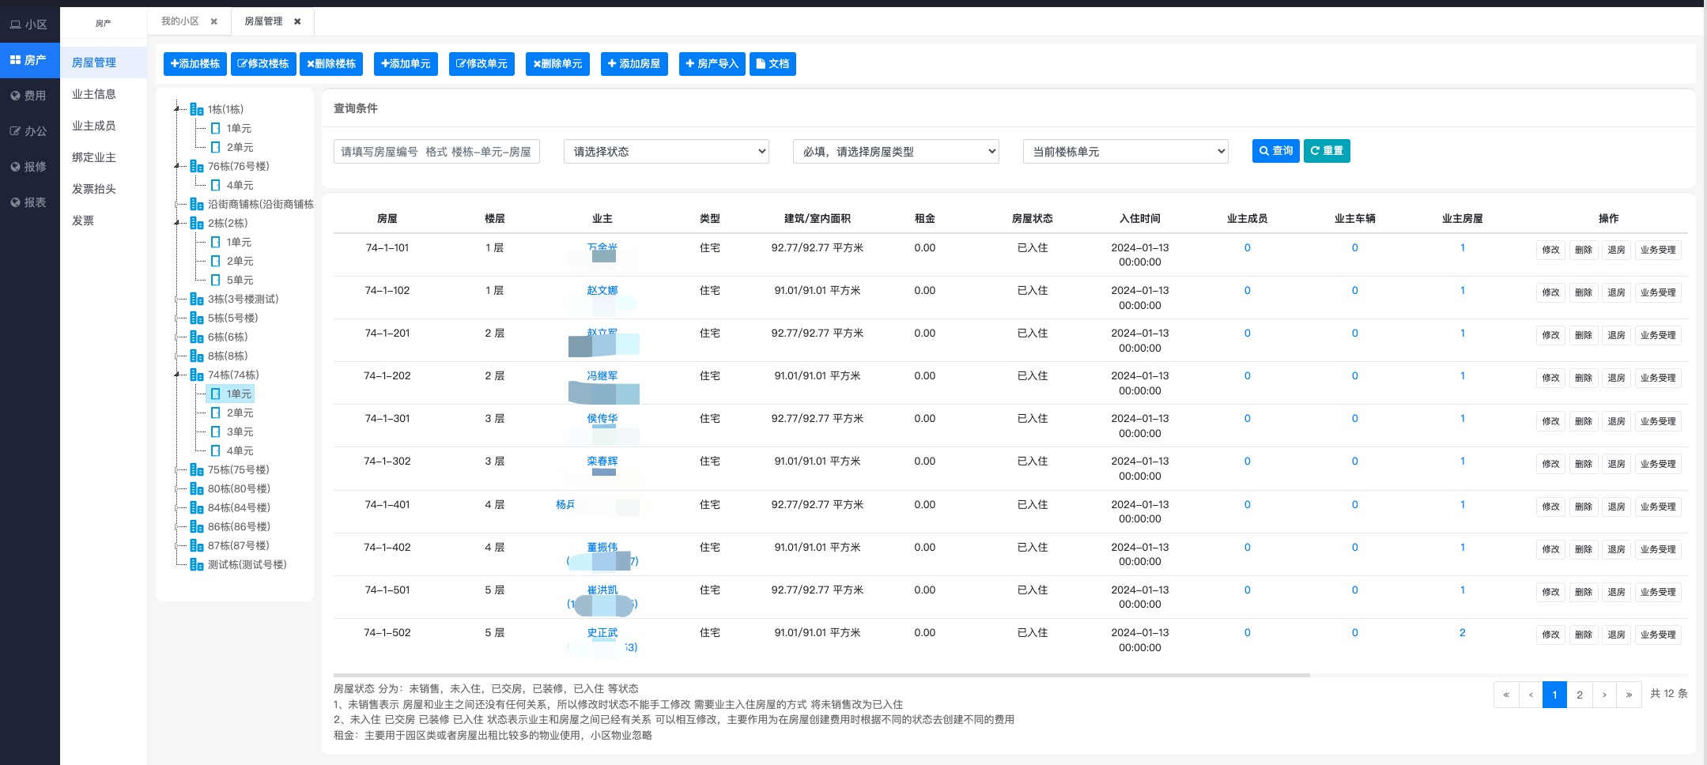The width and height of the screenshot is (1707, 765).
Task: Open 绑定业主 in the submenu
Action: [104, 157]
